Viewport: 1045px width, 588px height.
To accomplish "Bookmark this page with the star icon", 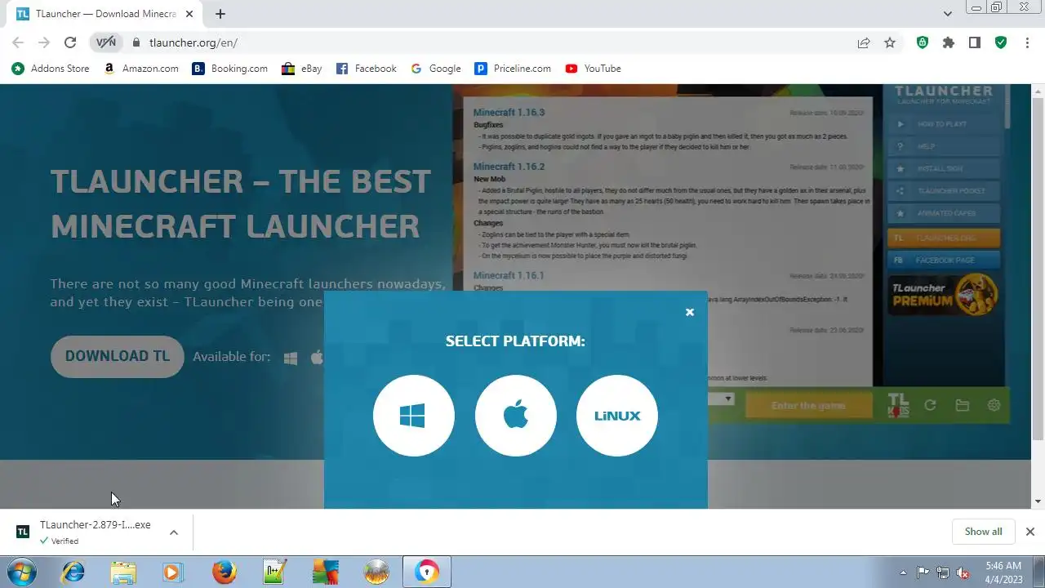I will (890, 42).
